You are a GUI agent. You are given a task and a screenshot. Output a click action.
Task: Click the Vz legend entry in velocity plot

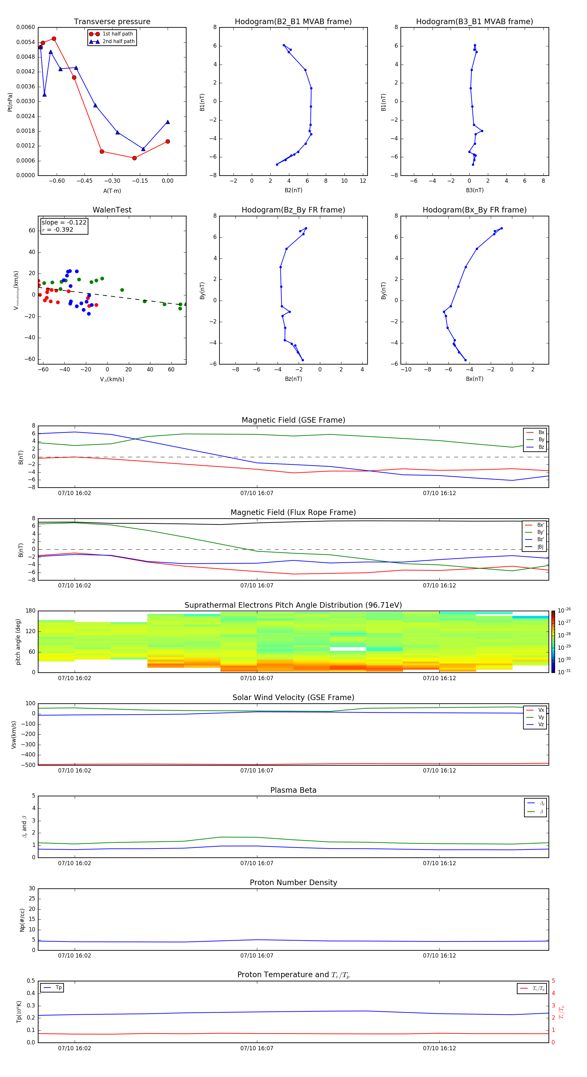click(x=535, y=725)
